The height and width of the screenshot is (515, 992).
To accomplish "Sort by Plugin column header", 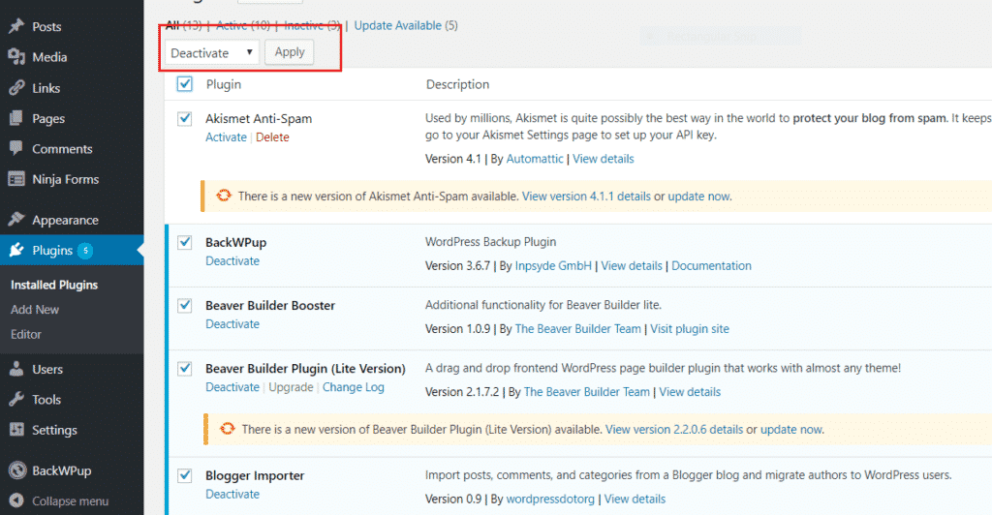I will tap(224, 84).
